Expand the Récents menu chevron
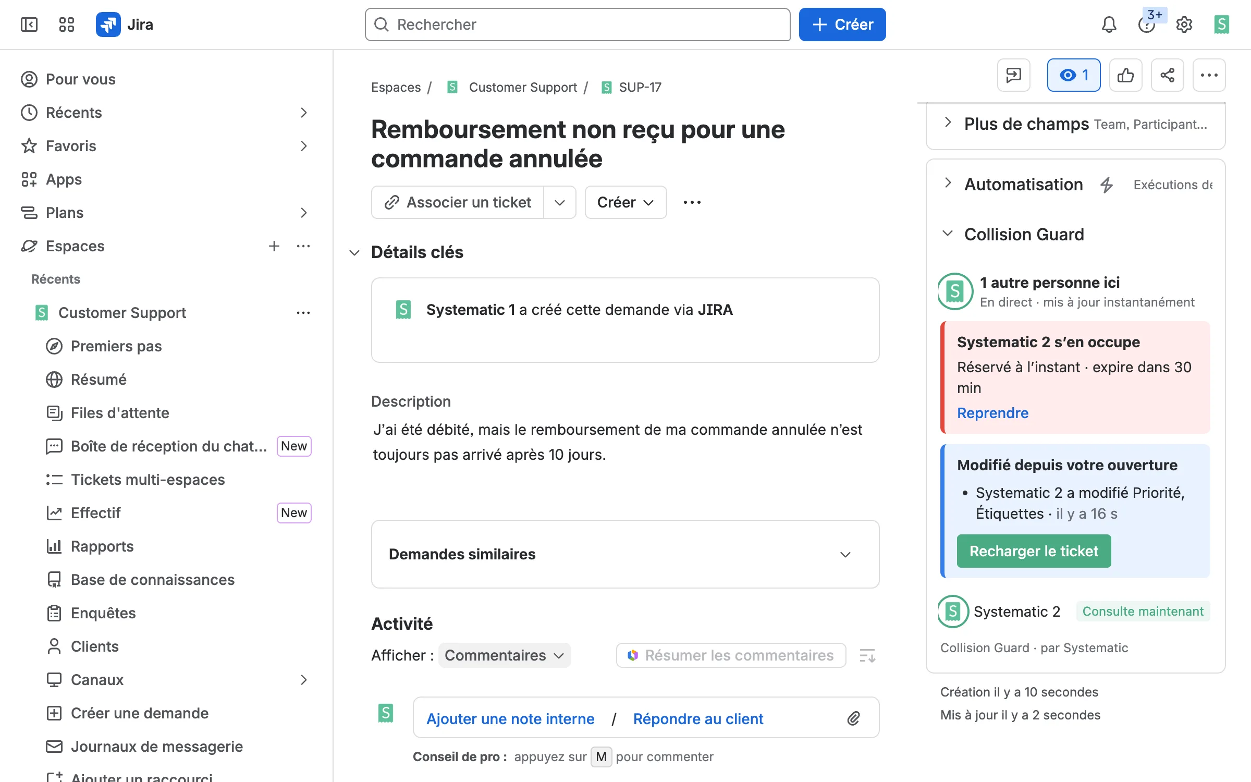Viewport: 1251px width, 782px height. point(304,113)
